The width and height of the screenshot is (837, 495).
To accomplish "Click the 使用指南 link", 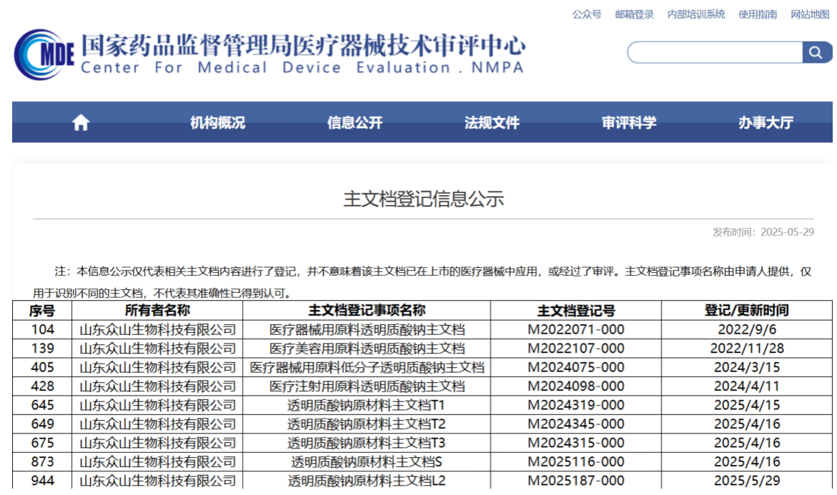I will 758,14.
